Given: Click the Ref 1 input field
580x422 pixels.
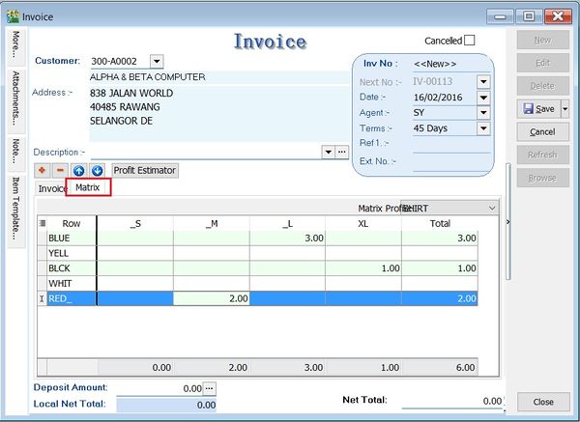Looking at the screenshot, I should pos(451,145).
